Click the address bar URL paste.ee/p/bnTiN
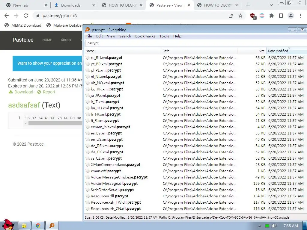This screenshot has height=230, width=307. (x=60, y=16)
